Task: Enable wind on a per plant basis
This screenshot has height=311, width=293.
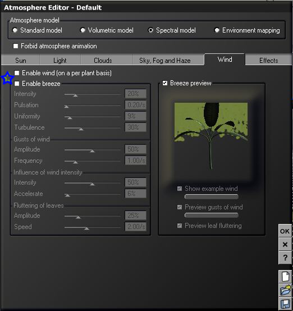Action: 17,73
